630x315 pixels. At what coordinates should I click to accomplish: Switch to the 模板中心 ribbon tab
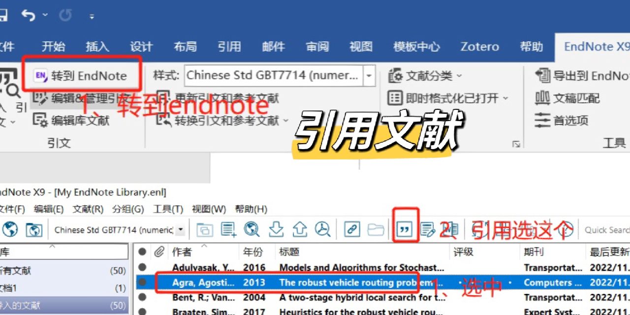click(x=416, y=47)
